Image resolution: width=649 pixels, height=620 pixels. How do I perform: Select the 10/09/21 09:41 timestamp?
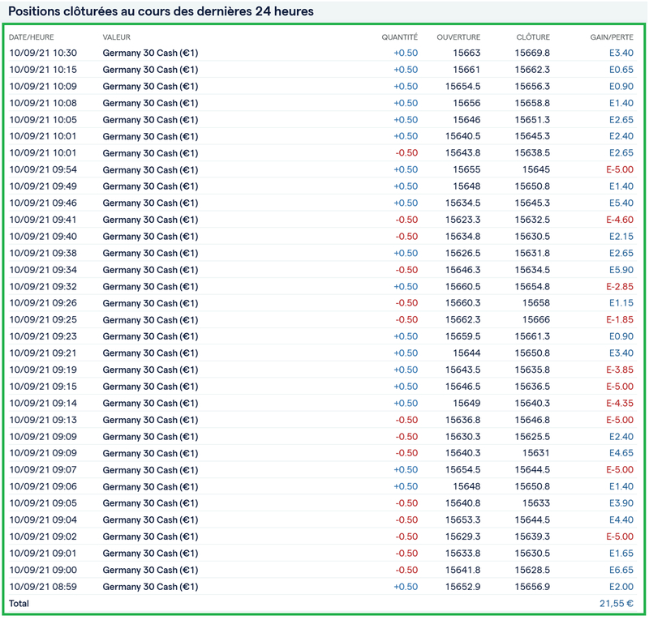tap(43, 220)
